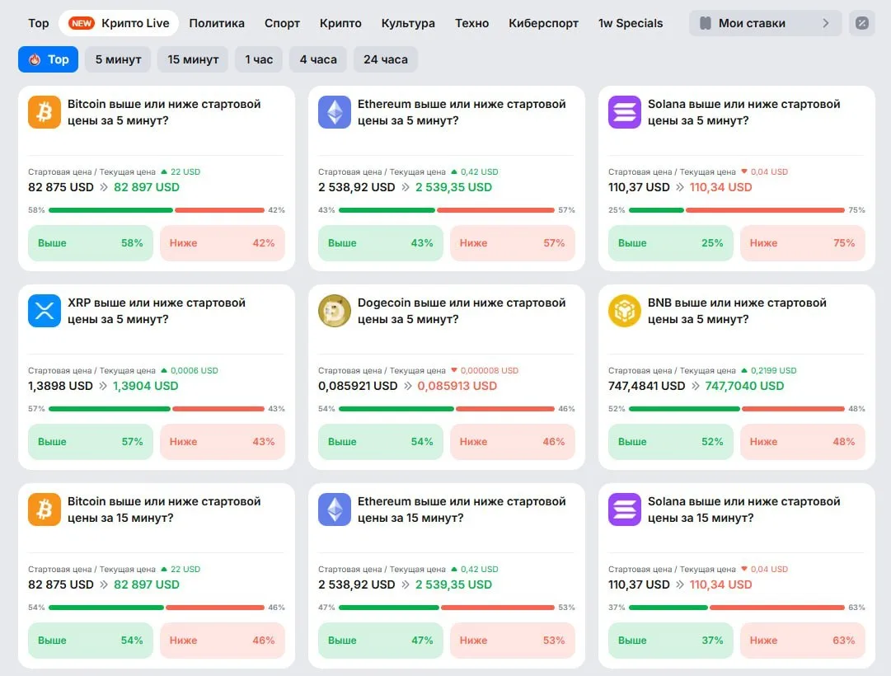The width and height of the screenshot is (891, 676).
Task: Click the BNB coin icon
Action: tap(625, 311)
